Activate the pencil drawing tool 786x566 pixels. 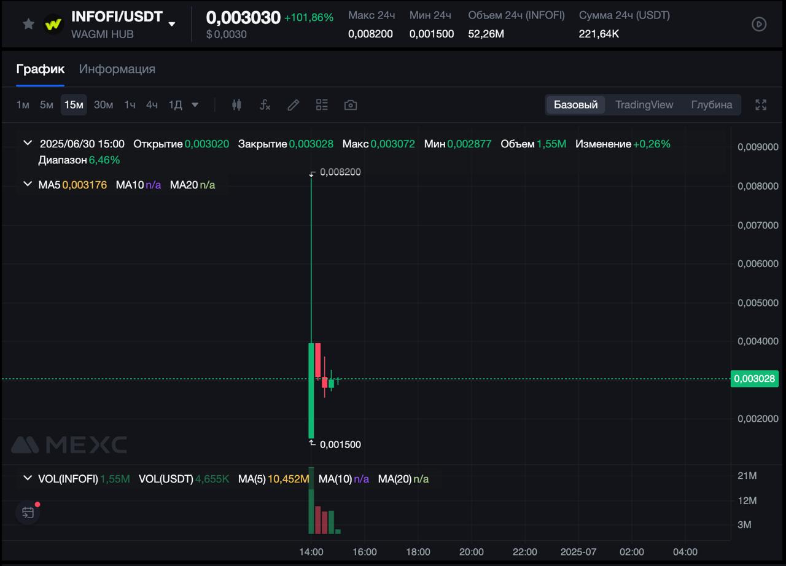coord(294,105)
